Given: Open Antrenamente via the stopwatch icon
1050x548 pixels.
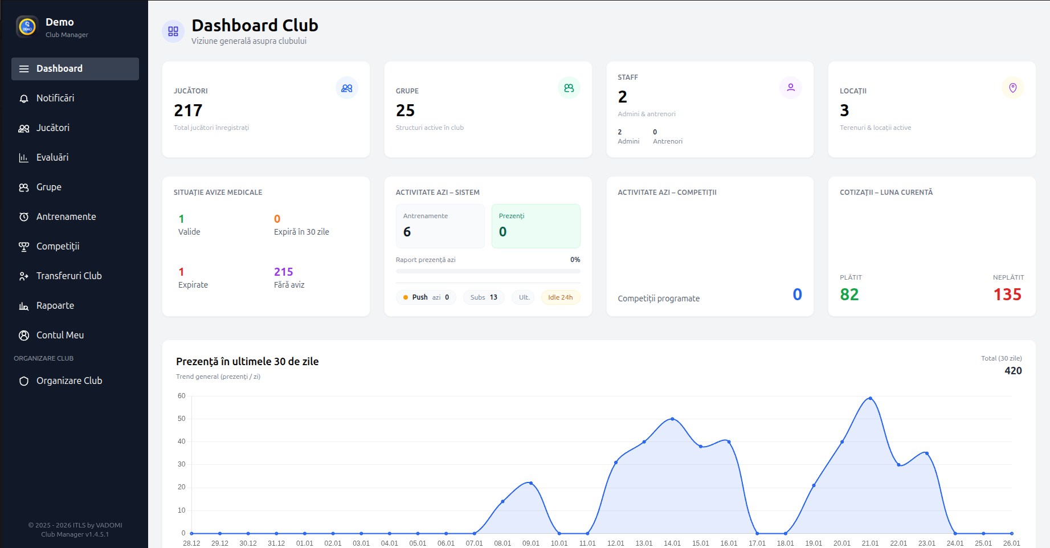Looking at the screenshot, I should pyautogui.click(x=23, y=216).
